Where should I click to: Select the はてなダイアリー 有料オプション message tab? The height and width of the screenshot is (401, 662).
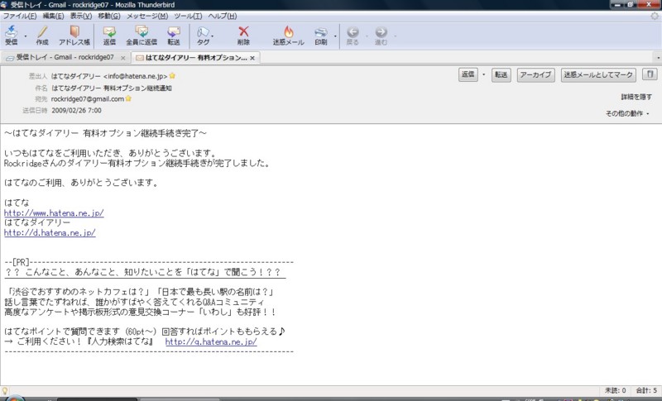(x=195, y=57)
